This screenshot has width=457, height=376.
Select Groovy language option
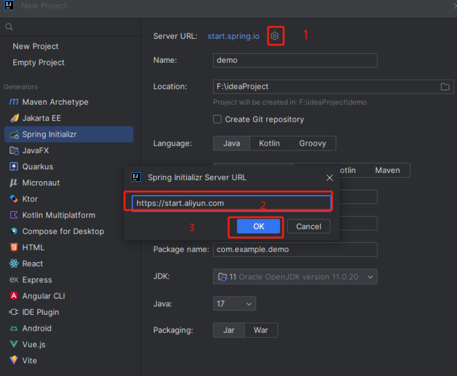(x=312, y=143)
